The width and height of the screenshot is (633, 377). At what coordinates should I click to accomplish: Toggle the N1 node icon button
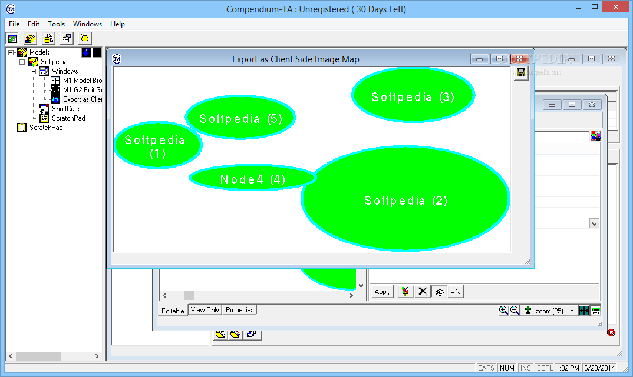(439, 292)
